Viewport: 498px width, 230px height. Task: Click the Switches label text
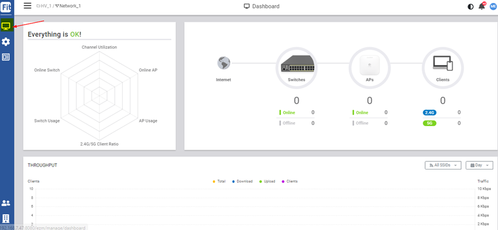coord(296,80)
